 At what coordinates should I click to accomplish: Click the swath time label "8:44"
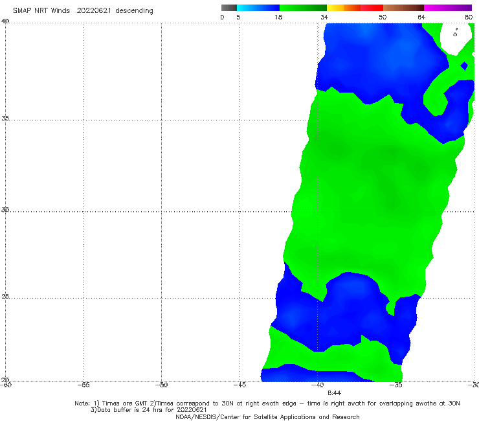pos(334,393)
